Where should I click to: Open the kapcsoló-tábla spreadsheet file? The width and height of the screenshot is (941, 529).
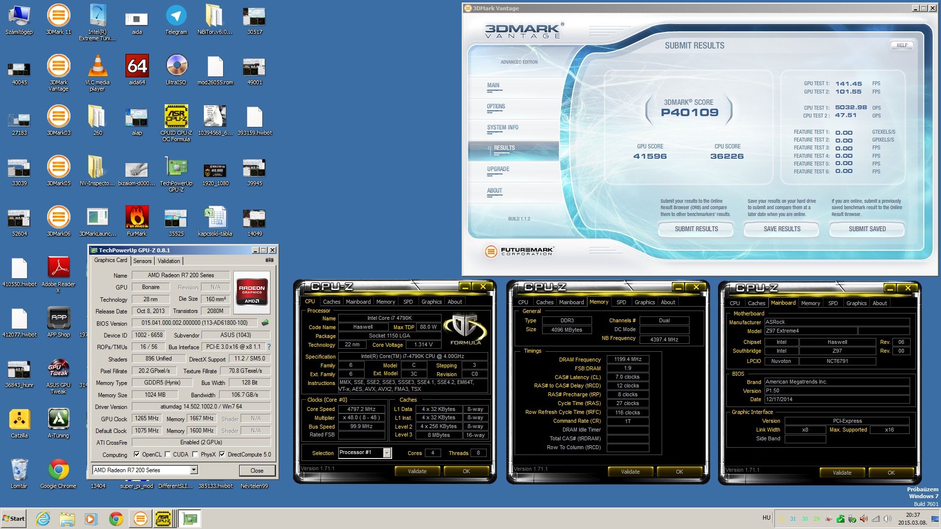(215, 221)
